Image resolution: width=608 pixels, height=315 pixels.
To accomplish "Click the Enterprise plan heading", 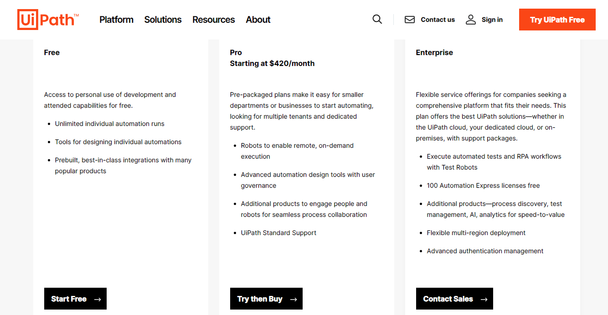I will point(434,52).
